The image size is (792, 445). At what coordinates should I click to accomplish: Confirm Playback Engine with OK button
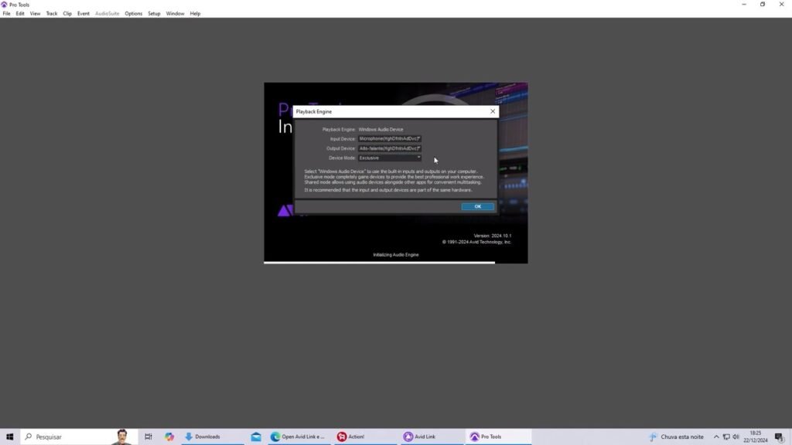pos(477,206)
